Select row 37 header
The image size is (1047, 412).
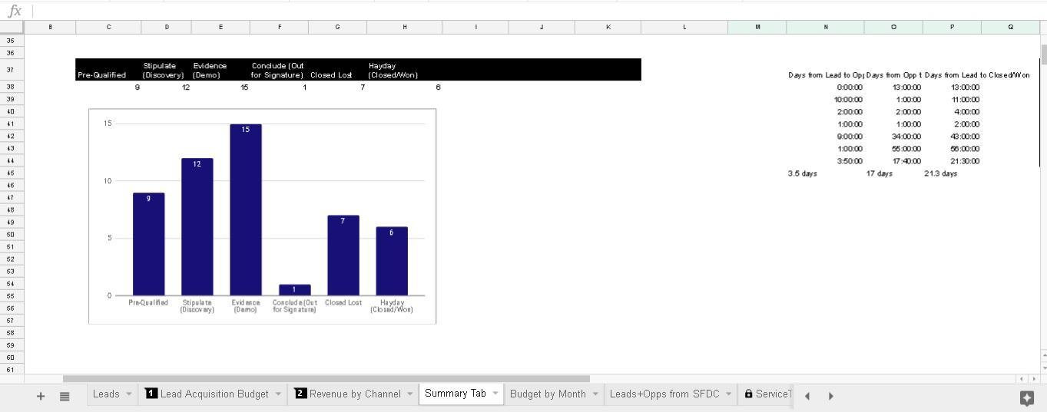tap(12, 70)
